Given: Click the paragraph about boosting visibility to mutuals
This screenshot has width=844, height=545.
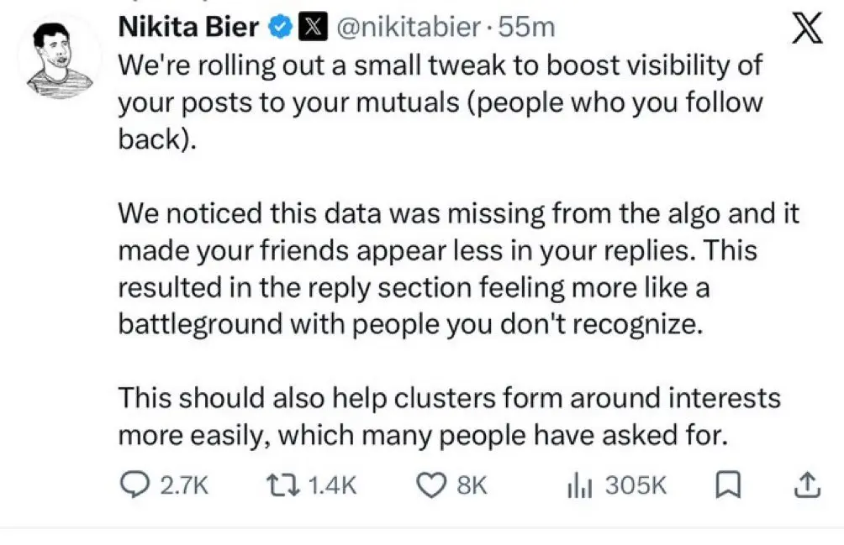Looking at the screenshot, I should pyautogui.click(x=440, y=102).
